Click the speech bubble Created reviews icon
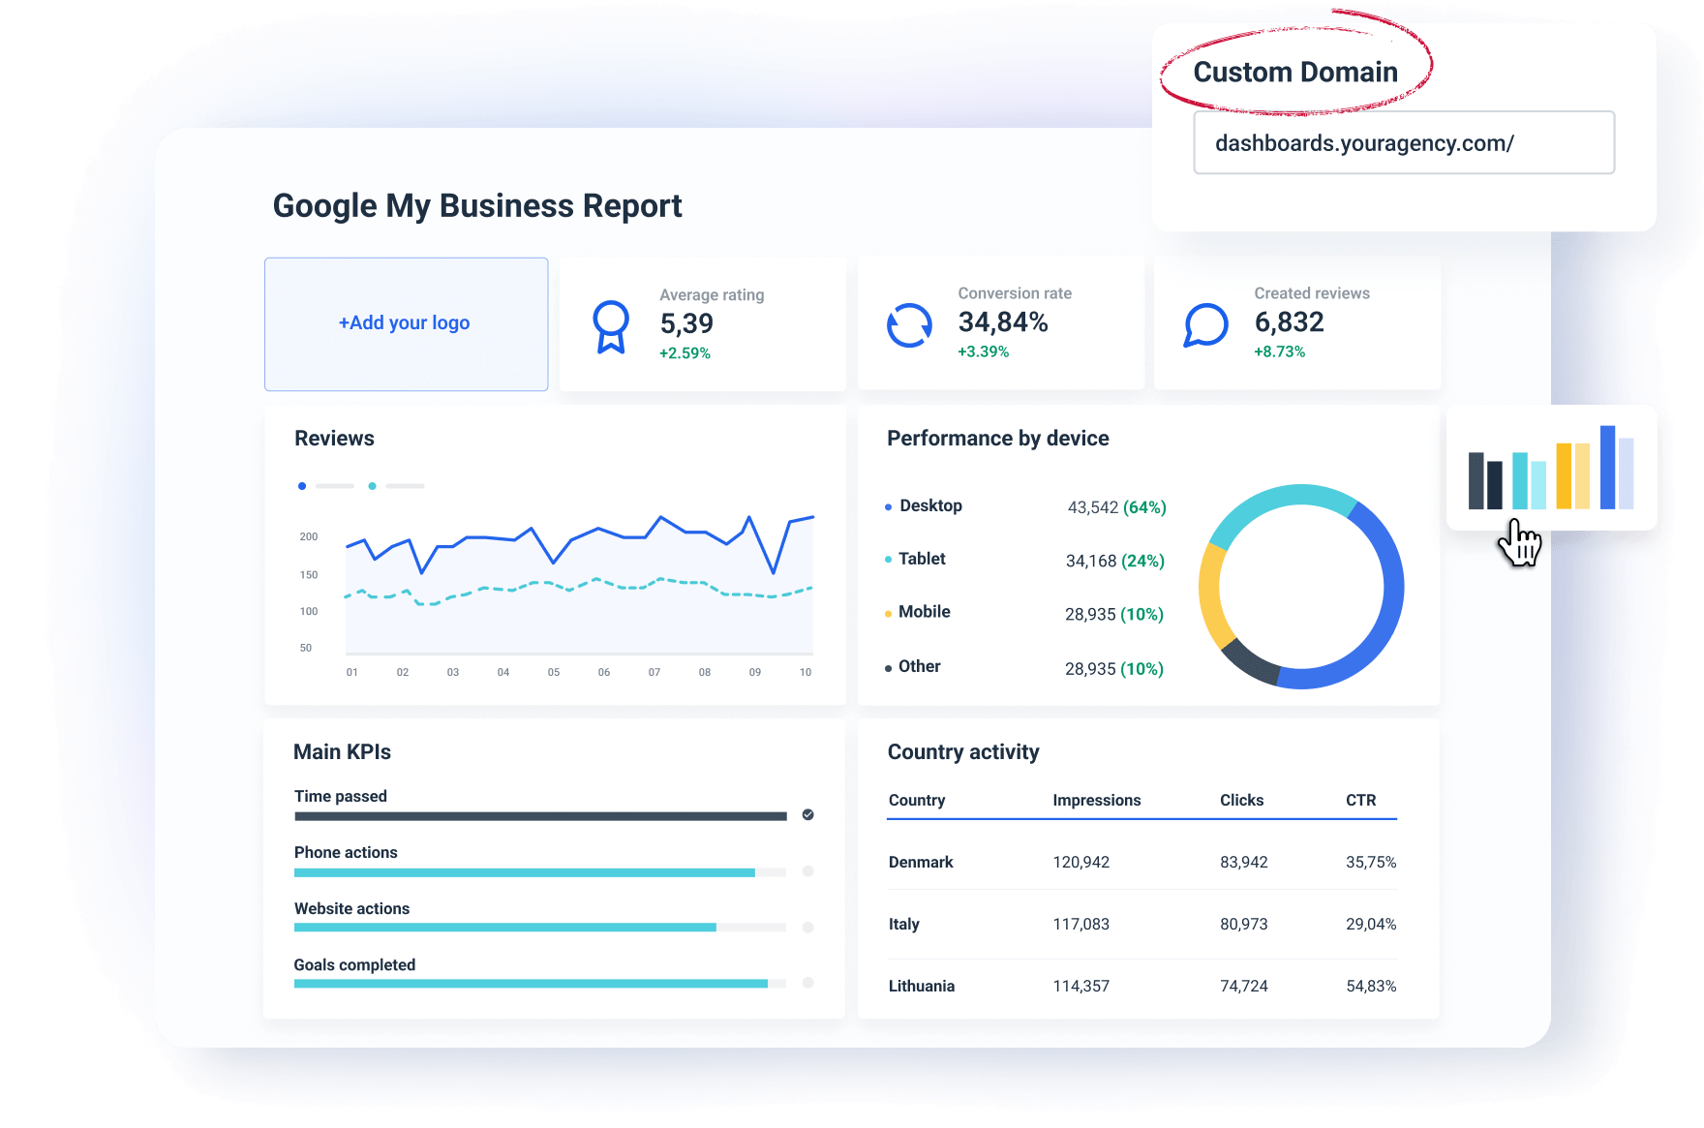This screenshot has width=1704, height=1128. [1204, 324]
